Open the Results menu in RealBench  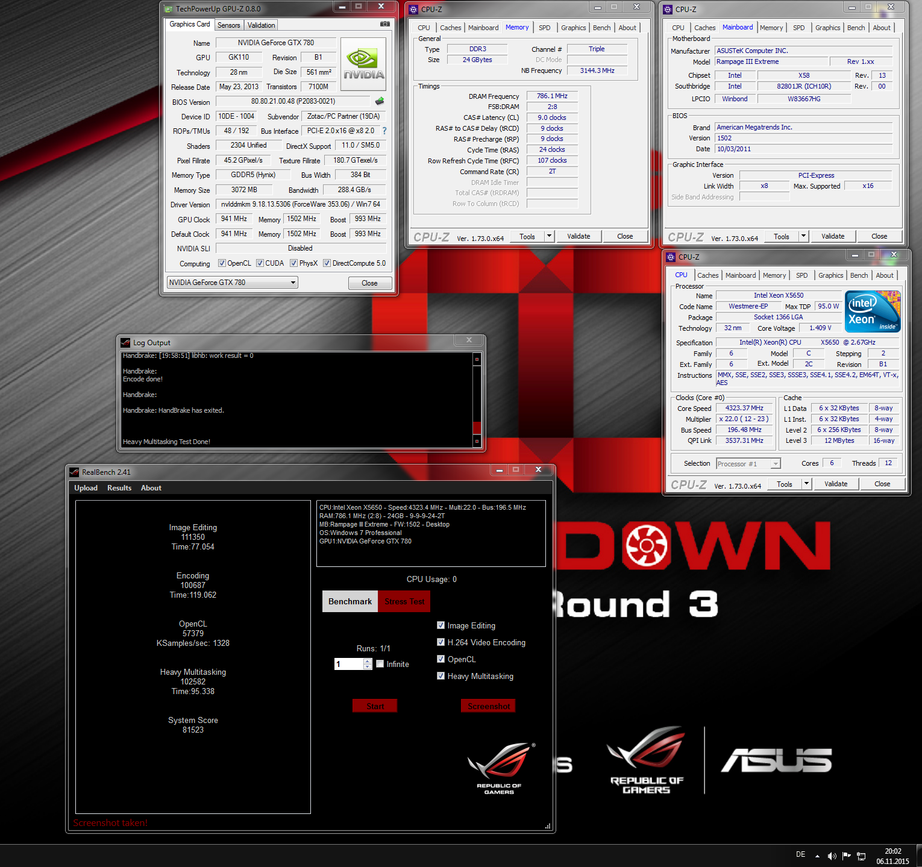pos(119,488)
